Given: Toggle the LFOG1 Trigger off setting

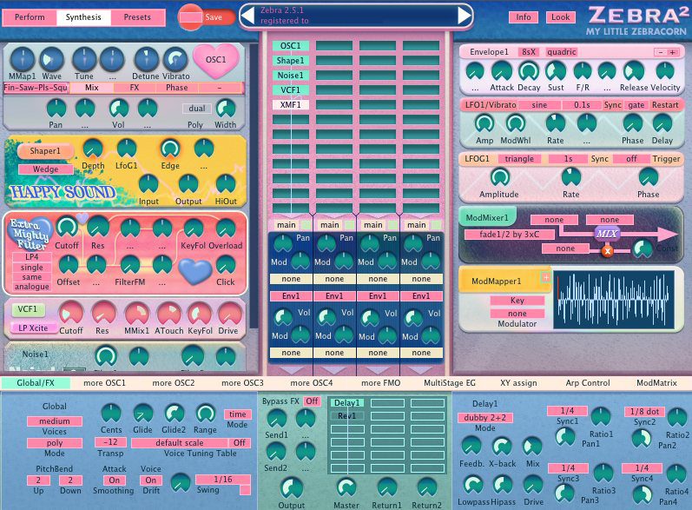Looking at the screenshot, I should (631, 159).
